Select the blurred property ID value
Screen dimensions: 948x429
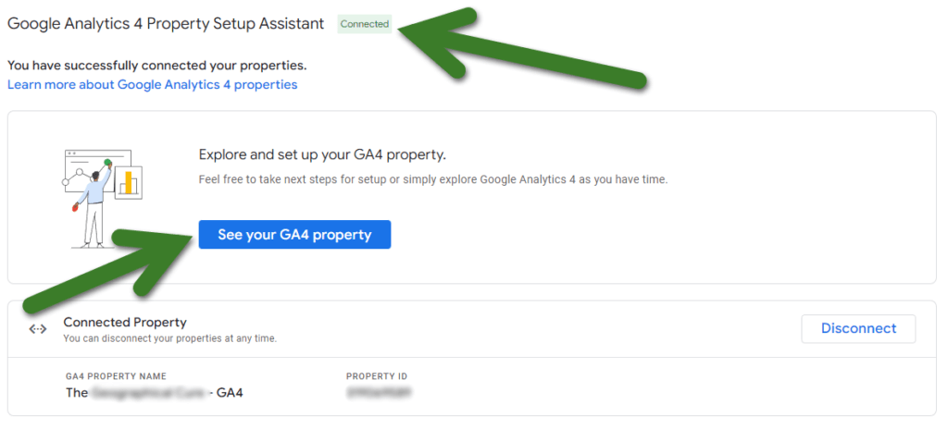(379, 393)
